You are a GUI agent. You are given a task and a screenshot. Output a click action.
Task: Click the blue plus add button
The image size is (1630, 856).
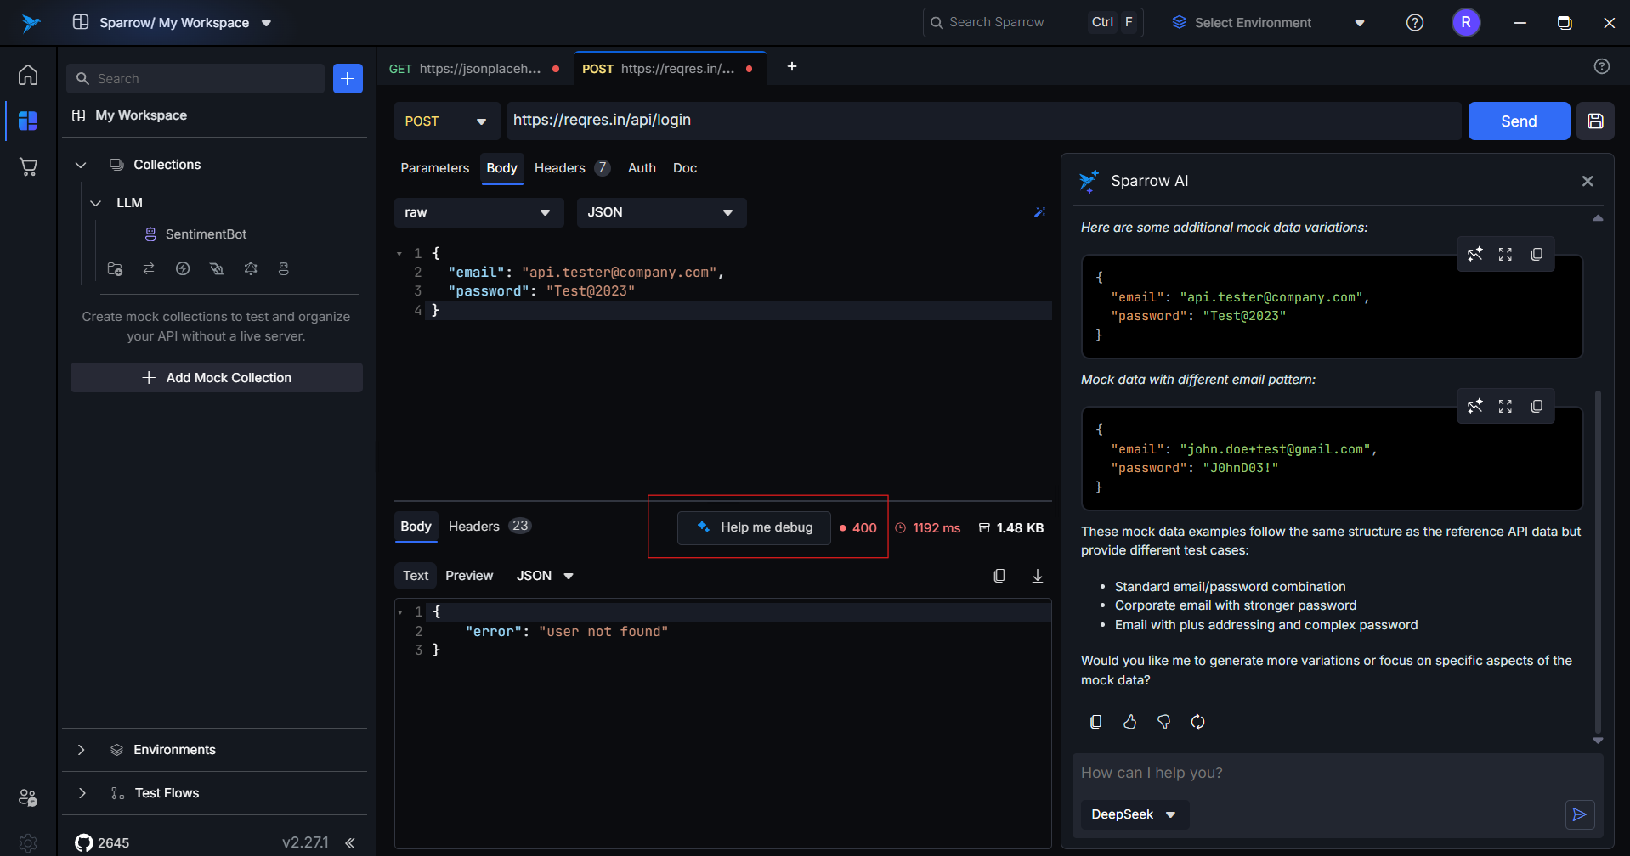pyautogui.click(x=348, y=78)
